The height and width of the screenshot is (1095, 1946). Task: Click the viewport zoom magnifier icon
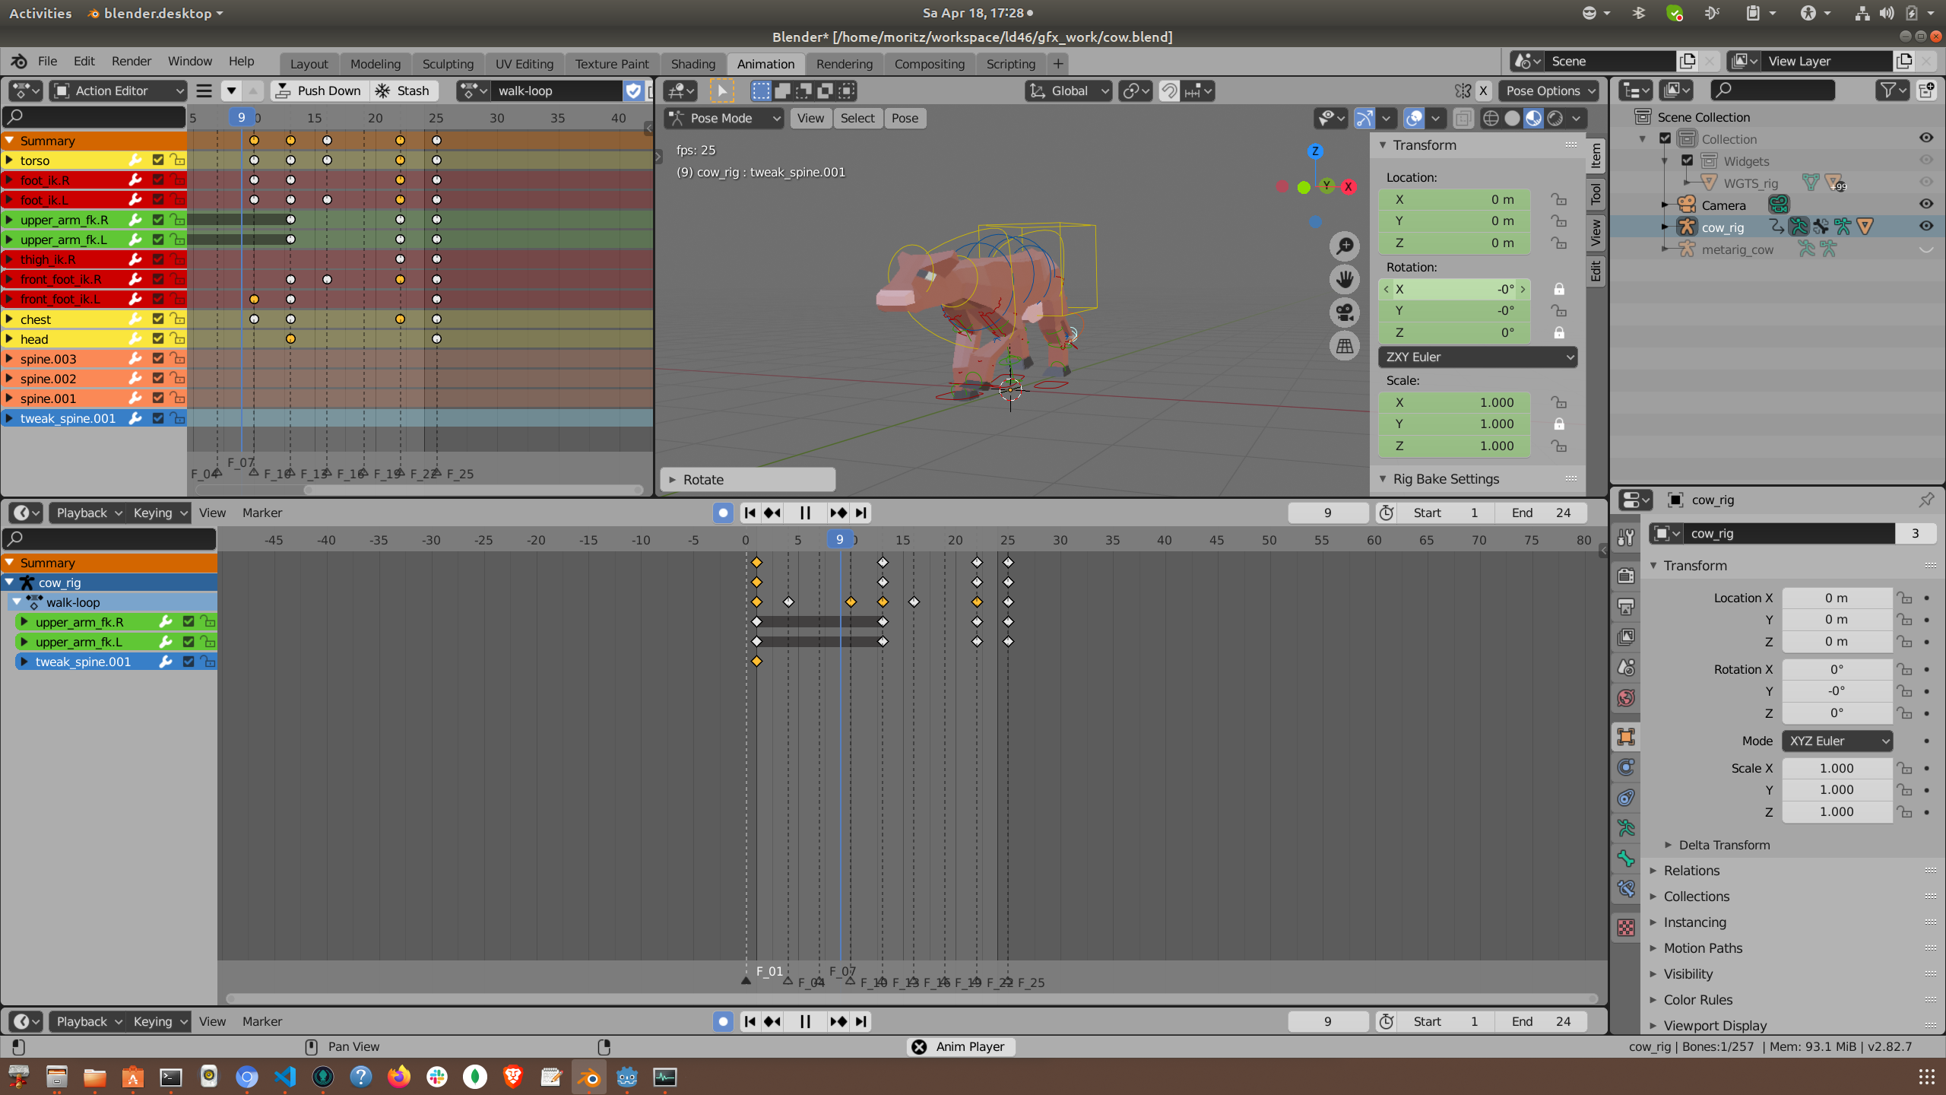(x=1345, y=246)
